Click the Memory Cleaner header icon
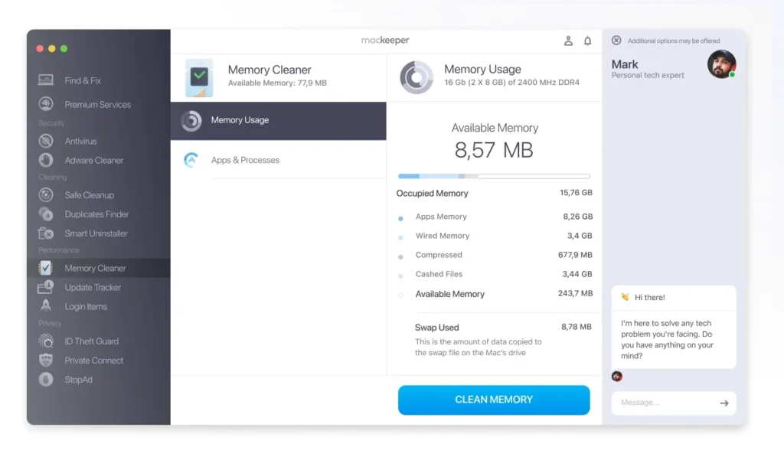 (200, 78)
